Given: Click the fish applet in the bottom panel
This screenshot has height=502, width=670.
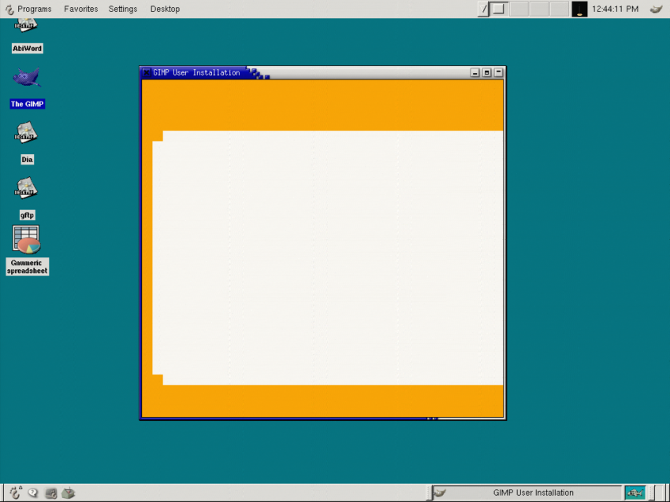Looking at the screenshot, I should (635, 493).
